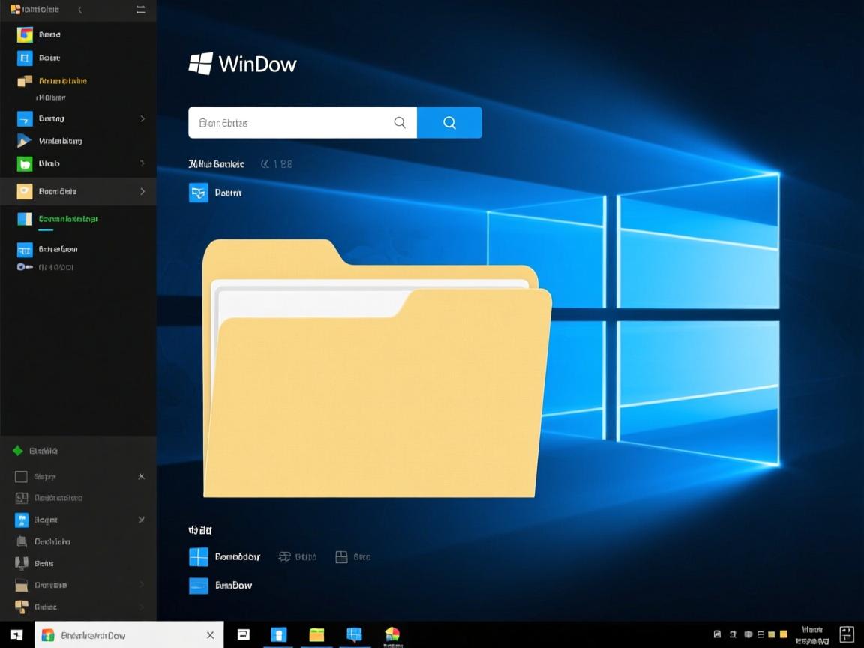Select the green notes app icon in sidebar
The width and height of the screenshot is (864, 648).
(x=23, y=163)
